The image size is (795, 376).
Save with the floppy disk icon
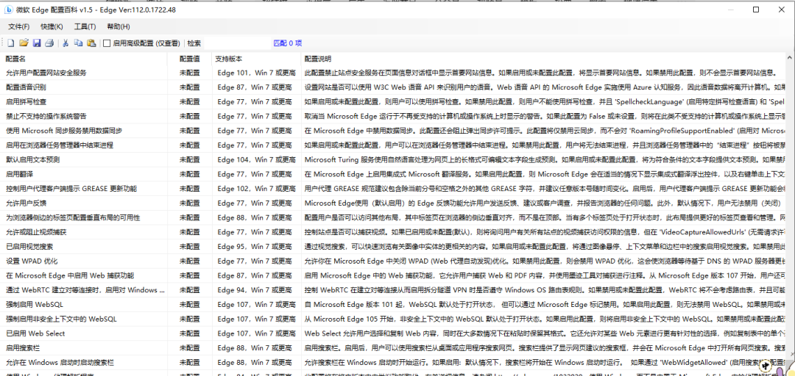pos(37,43)
